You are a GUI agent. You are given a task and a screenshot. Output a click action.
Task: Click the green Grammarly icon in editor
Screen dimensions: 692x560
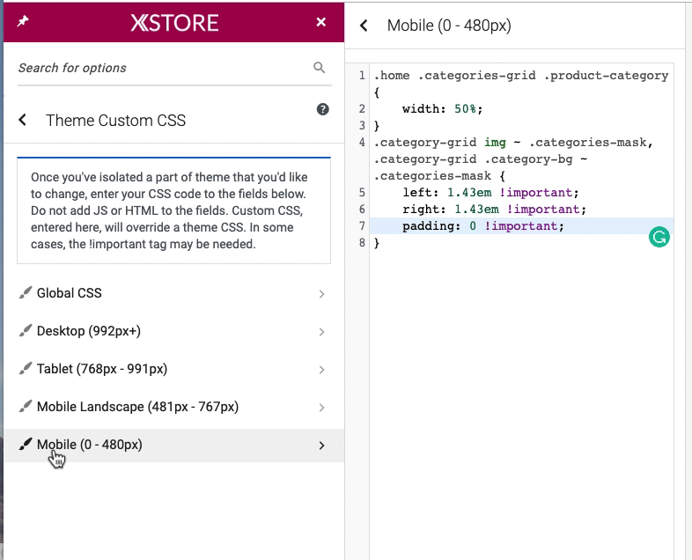coord(659,236)
